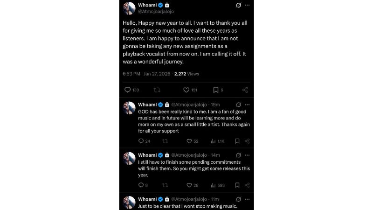373x210 pixels.
Task: Open the 6:53 PM Jan 27, 2026 timestamp
Action: [147, 74]
